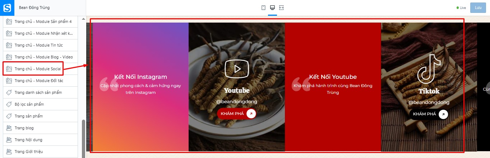The width and height of the screenshot is (490, 158).
Task: Click icon beside Module Nhận xét
Action: coord(9,33)
